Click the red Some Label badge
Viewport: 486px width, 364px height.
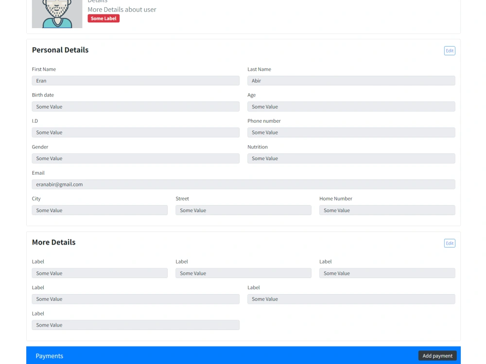[104, 18]
